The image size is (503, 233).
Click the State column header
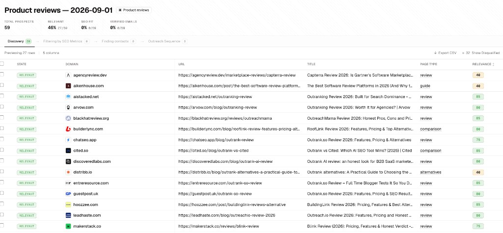pyautogui.click(x=22, y=64)
